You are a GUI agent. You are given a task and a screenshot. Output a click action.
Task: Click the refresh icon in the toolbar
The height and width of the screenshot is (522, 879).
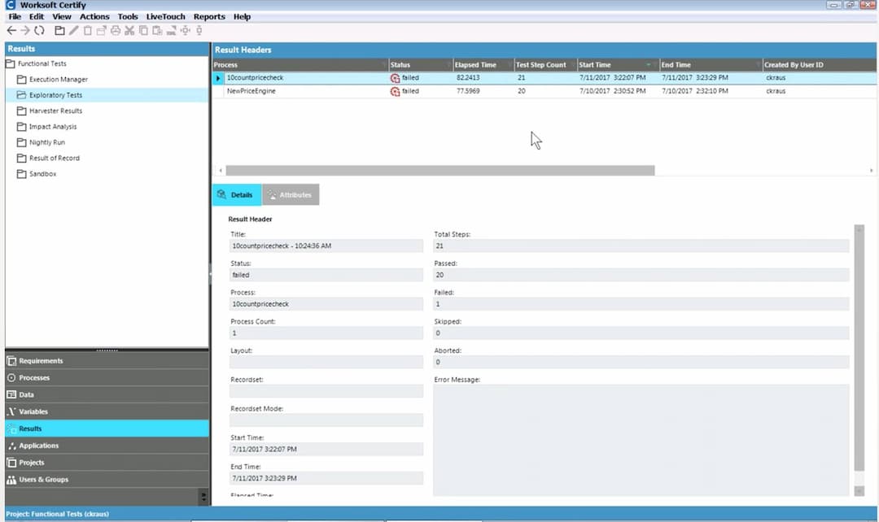click(x=39, y=30)
